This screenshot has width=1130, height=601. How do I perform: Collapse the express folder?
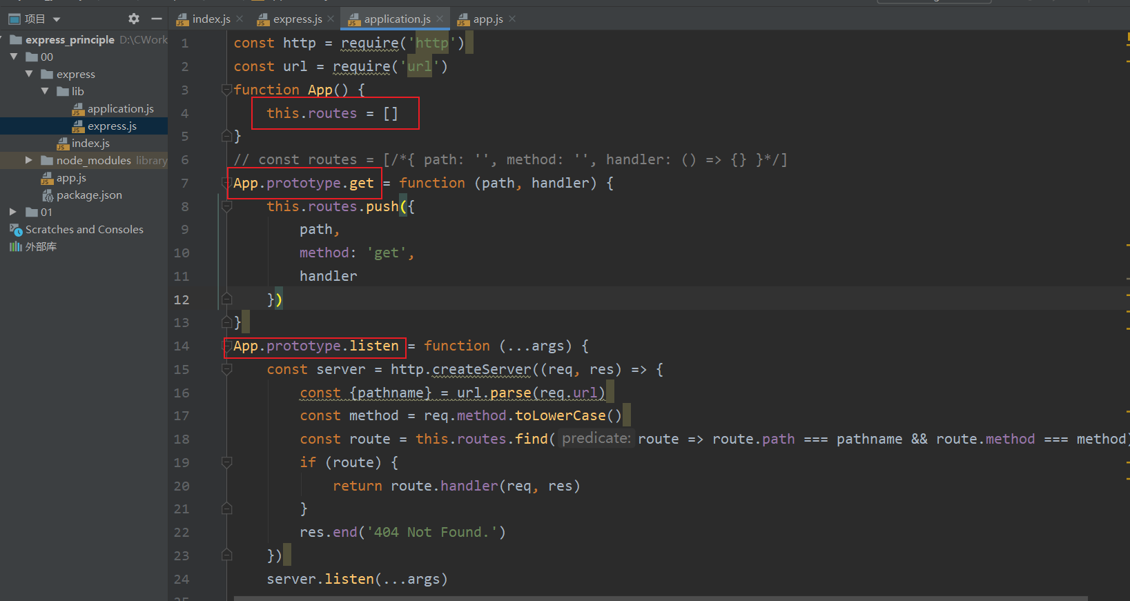click(x=29, y=74)
